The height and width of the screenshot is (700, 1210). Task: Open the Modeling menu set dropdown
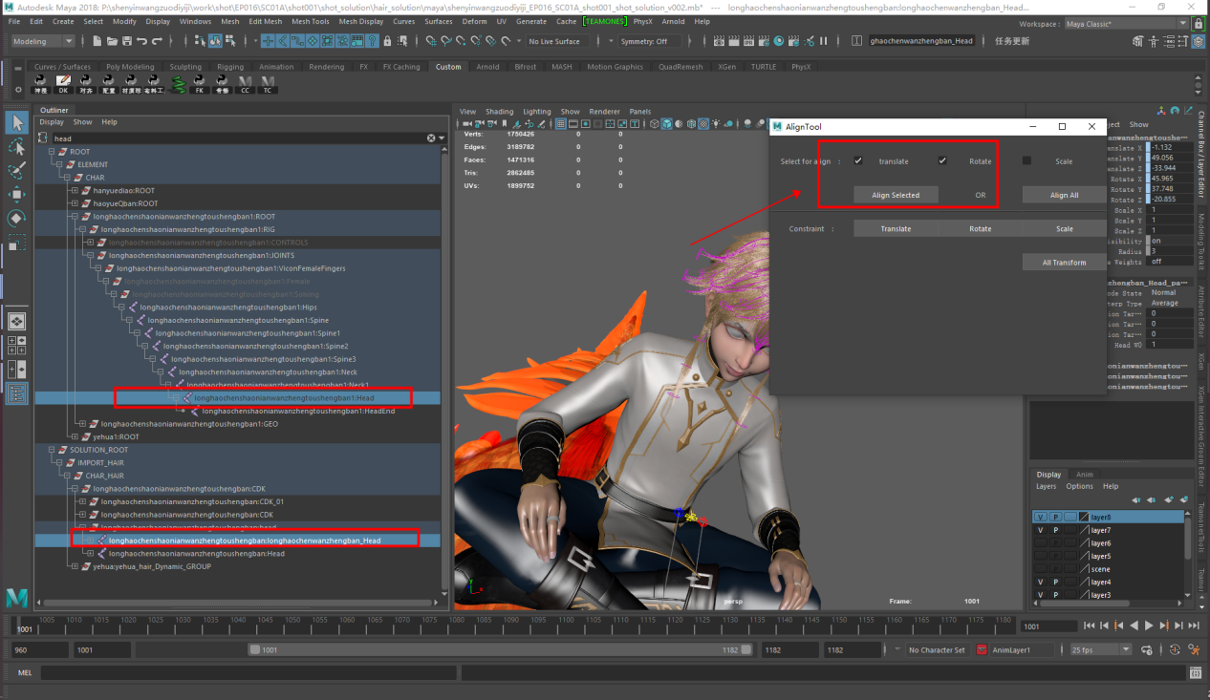tap(42, 42)
